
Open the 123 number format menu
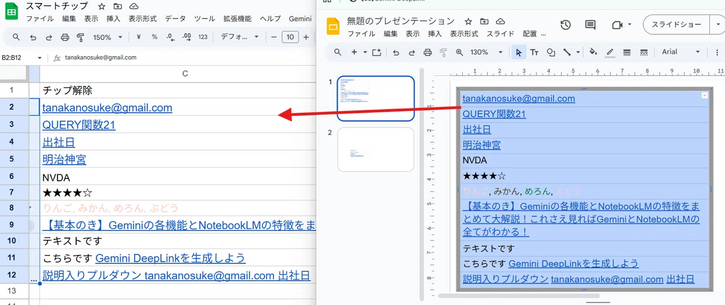pos(203,37)
